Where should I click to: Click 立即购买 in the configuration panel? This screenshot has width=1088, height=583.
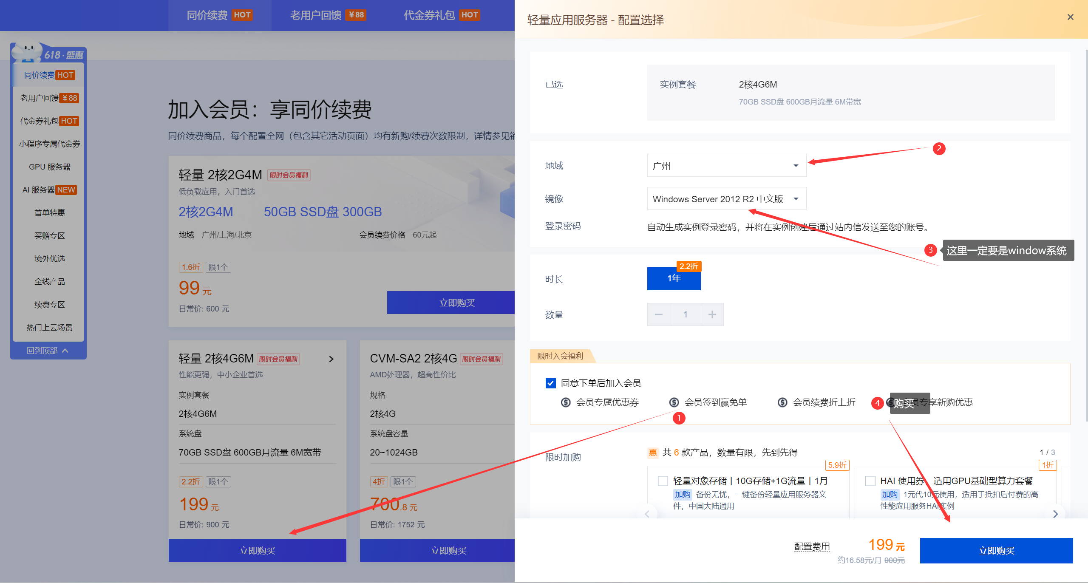[x=996, y=550]
